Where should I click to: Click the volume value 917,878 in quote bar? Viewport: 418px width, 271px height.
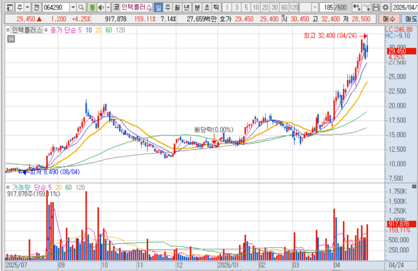116,19
